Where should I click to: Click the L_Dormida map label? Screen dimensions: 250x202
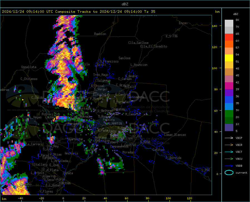pos(173,158)
